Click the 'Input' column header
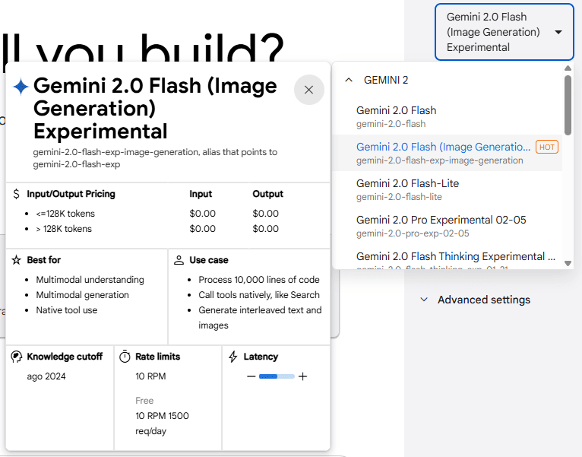This screenshot has width=582, height=457. tap(201, 194)
